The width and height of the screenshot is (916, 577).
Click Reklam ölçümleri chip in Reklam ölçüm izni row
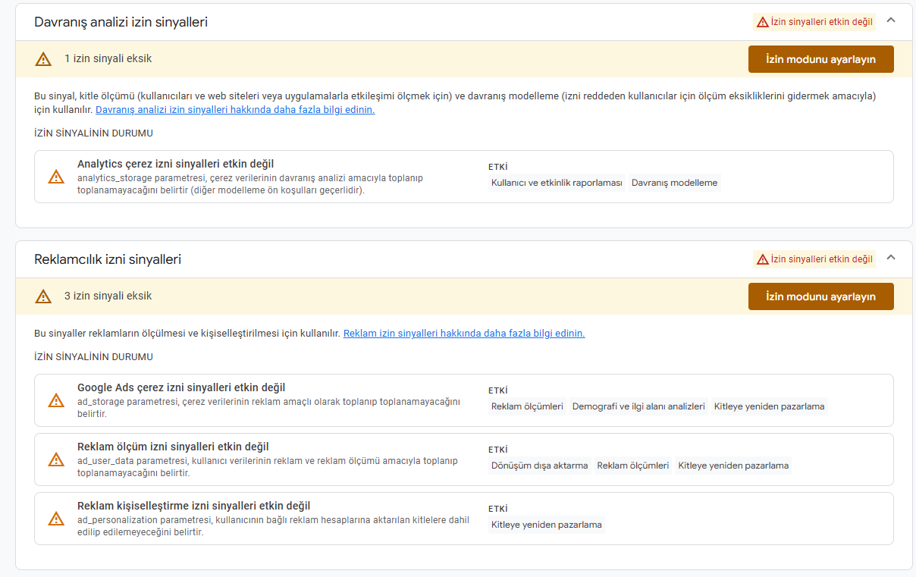coord(633,466)
